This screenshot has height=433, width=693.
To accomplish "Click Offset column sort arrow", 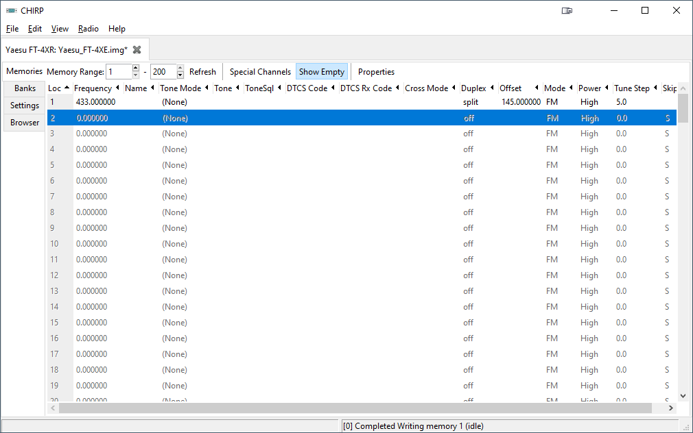I will point(537,88).
